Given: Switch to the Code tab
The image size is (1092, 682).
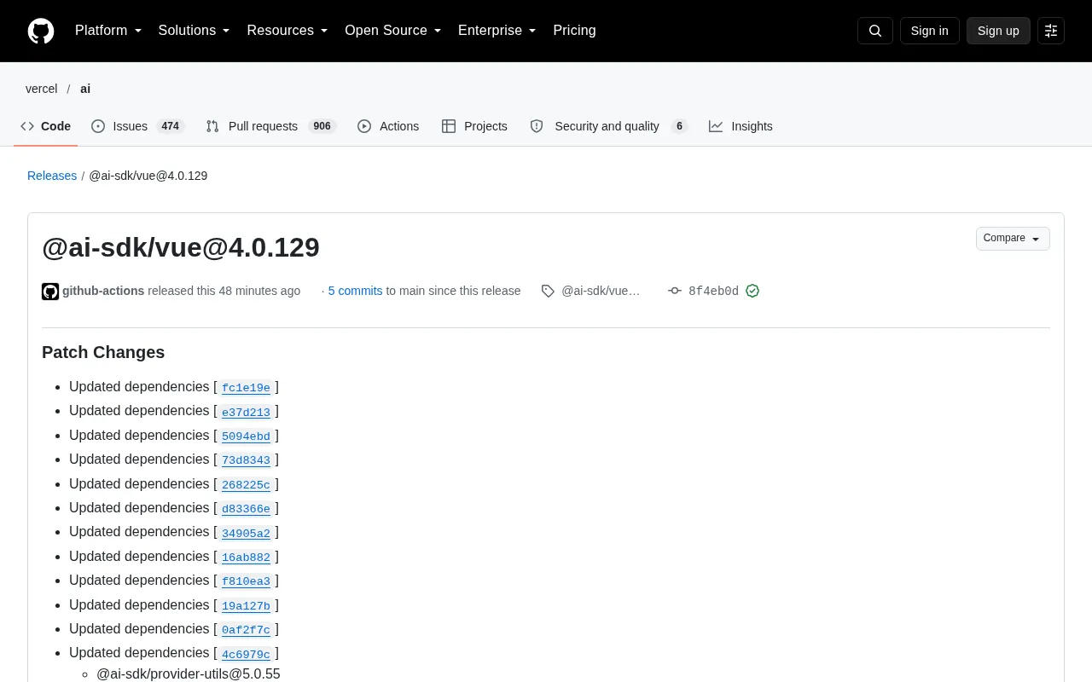Looking at the screenshot, I should click(46, 126).
